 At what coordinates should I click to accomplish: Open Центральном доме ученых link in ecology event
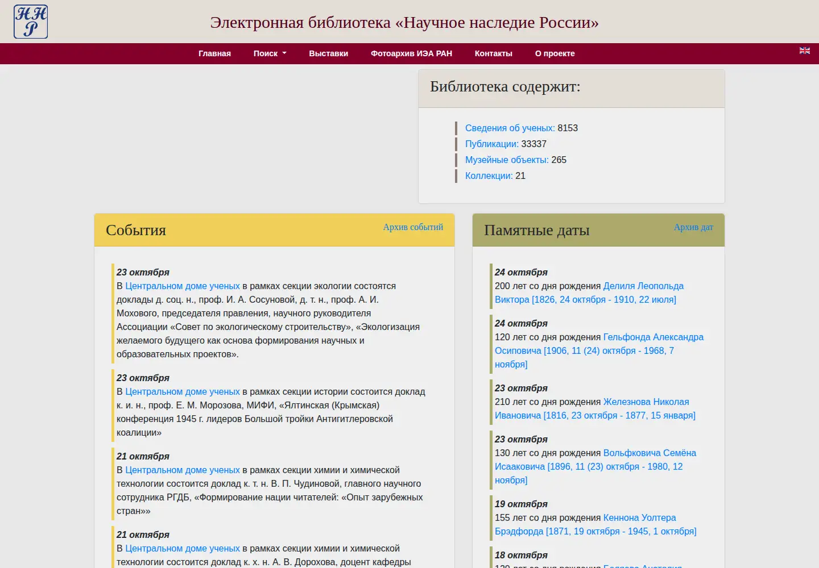(183, 286)
